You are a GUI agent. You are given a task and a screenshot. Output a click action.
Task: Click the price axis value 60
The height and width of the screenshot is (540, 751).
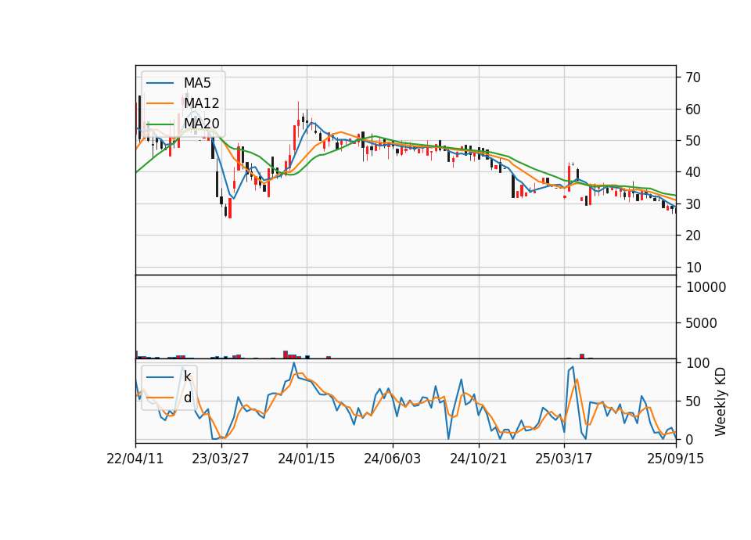coord(693,110)
